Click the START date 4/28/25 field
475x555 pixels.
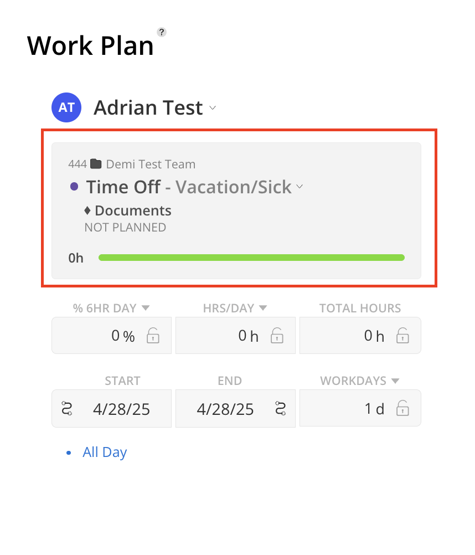coord(112,408)
